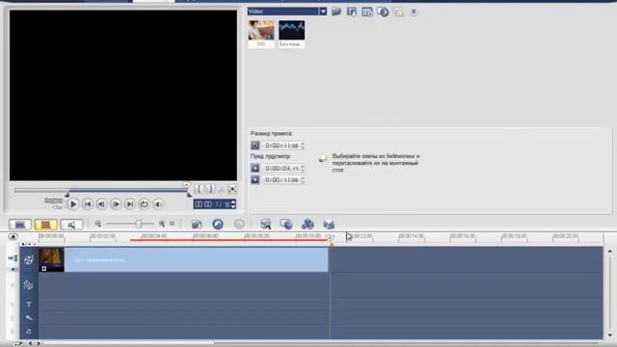Image resolution: width=617 pixels, height=347 pixels.
Task: Select the clip on the video track
Action: (x=183, y=259)
